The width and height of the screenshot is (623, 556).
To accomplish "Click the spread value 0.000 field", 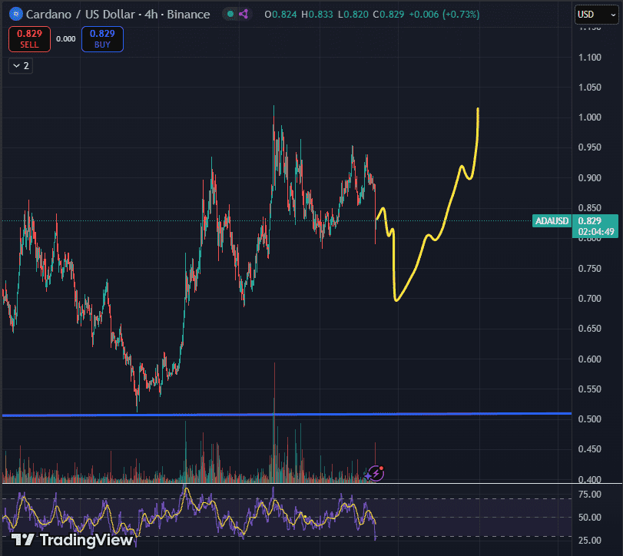I will click(x=66, y=37).
